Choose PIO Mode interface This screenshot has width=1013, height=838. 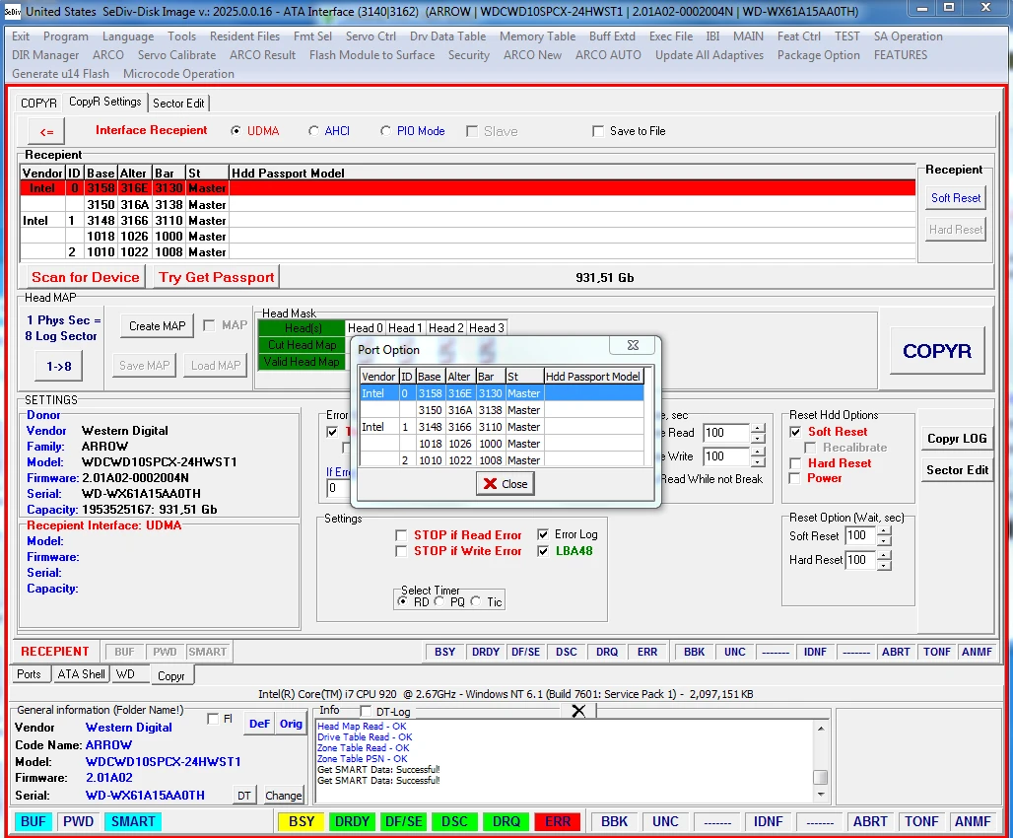385,130
